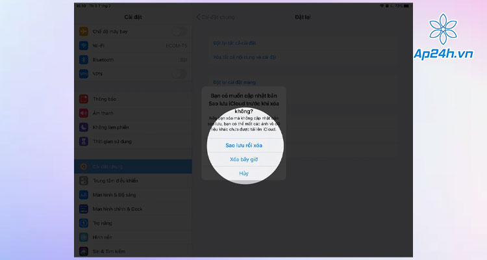The height and width of the screenshot is (260, 487).
Task: Select Hình nền row label
Action: click(102, 237)
